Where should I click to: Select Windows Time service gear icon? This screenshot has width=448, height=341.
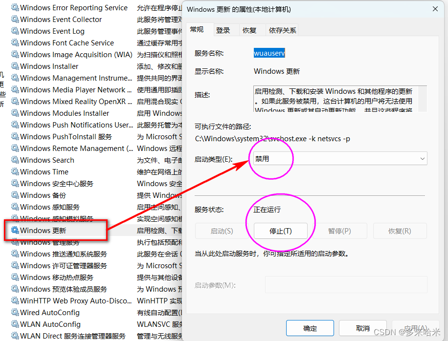pyautogui.click(x=15, y=171)
